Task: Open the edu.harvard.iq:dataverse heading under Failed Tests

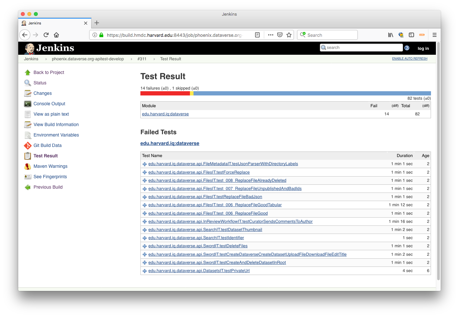Action: (170, 143)
